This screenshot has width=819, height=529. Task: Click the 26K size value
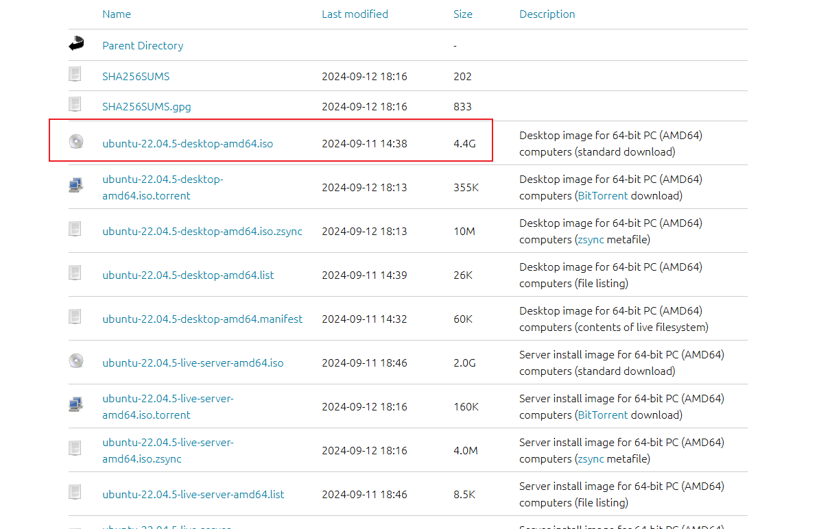click(x=463, y=275)
